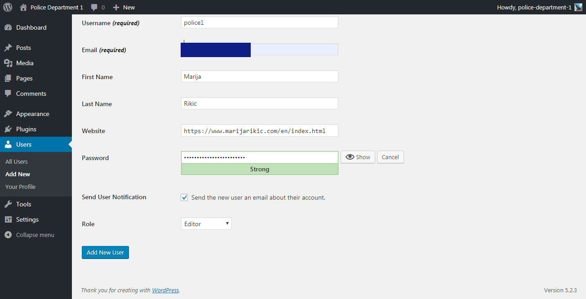Click the Strong password strength meter

tap(259, 169)
